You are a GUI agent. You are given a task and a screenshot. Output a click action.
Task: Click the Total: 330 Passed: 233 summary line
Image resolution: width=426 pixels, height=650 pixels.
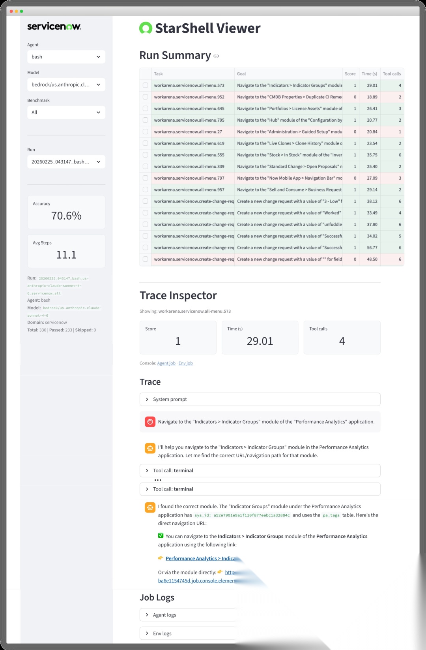pyautogui.click(x=62, y=330)
